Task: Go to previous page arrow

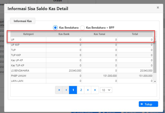Action: (x=66, y=90)
